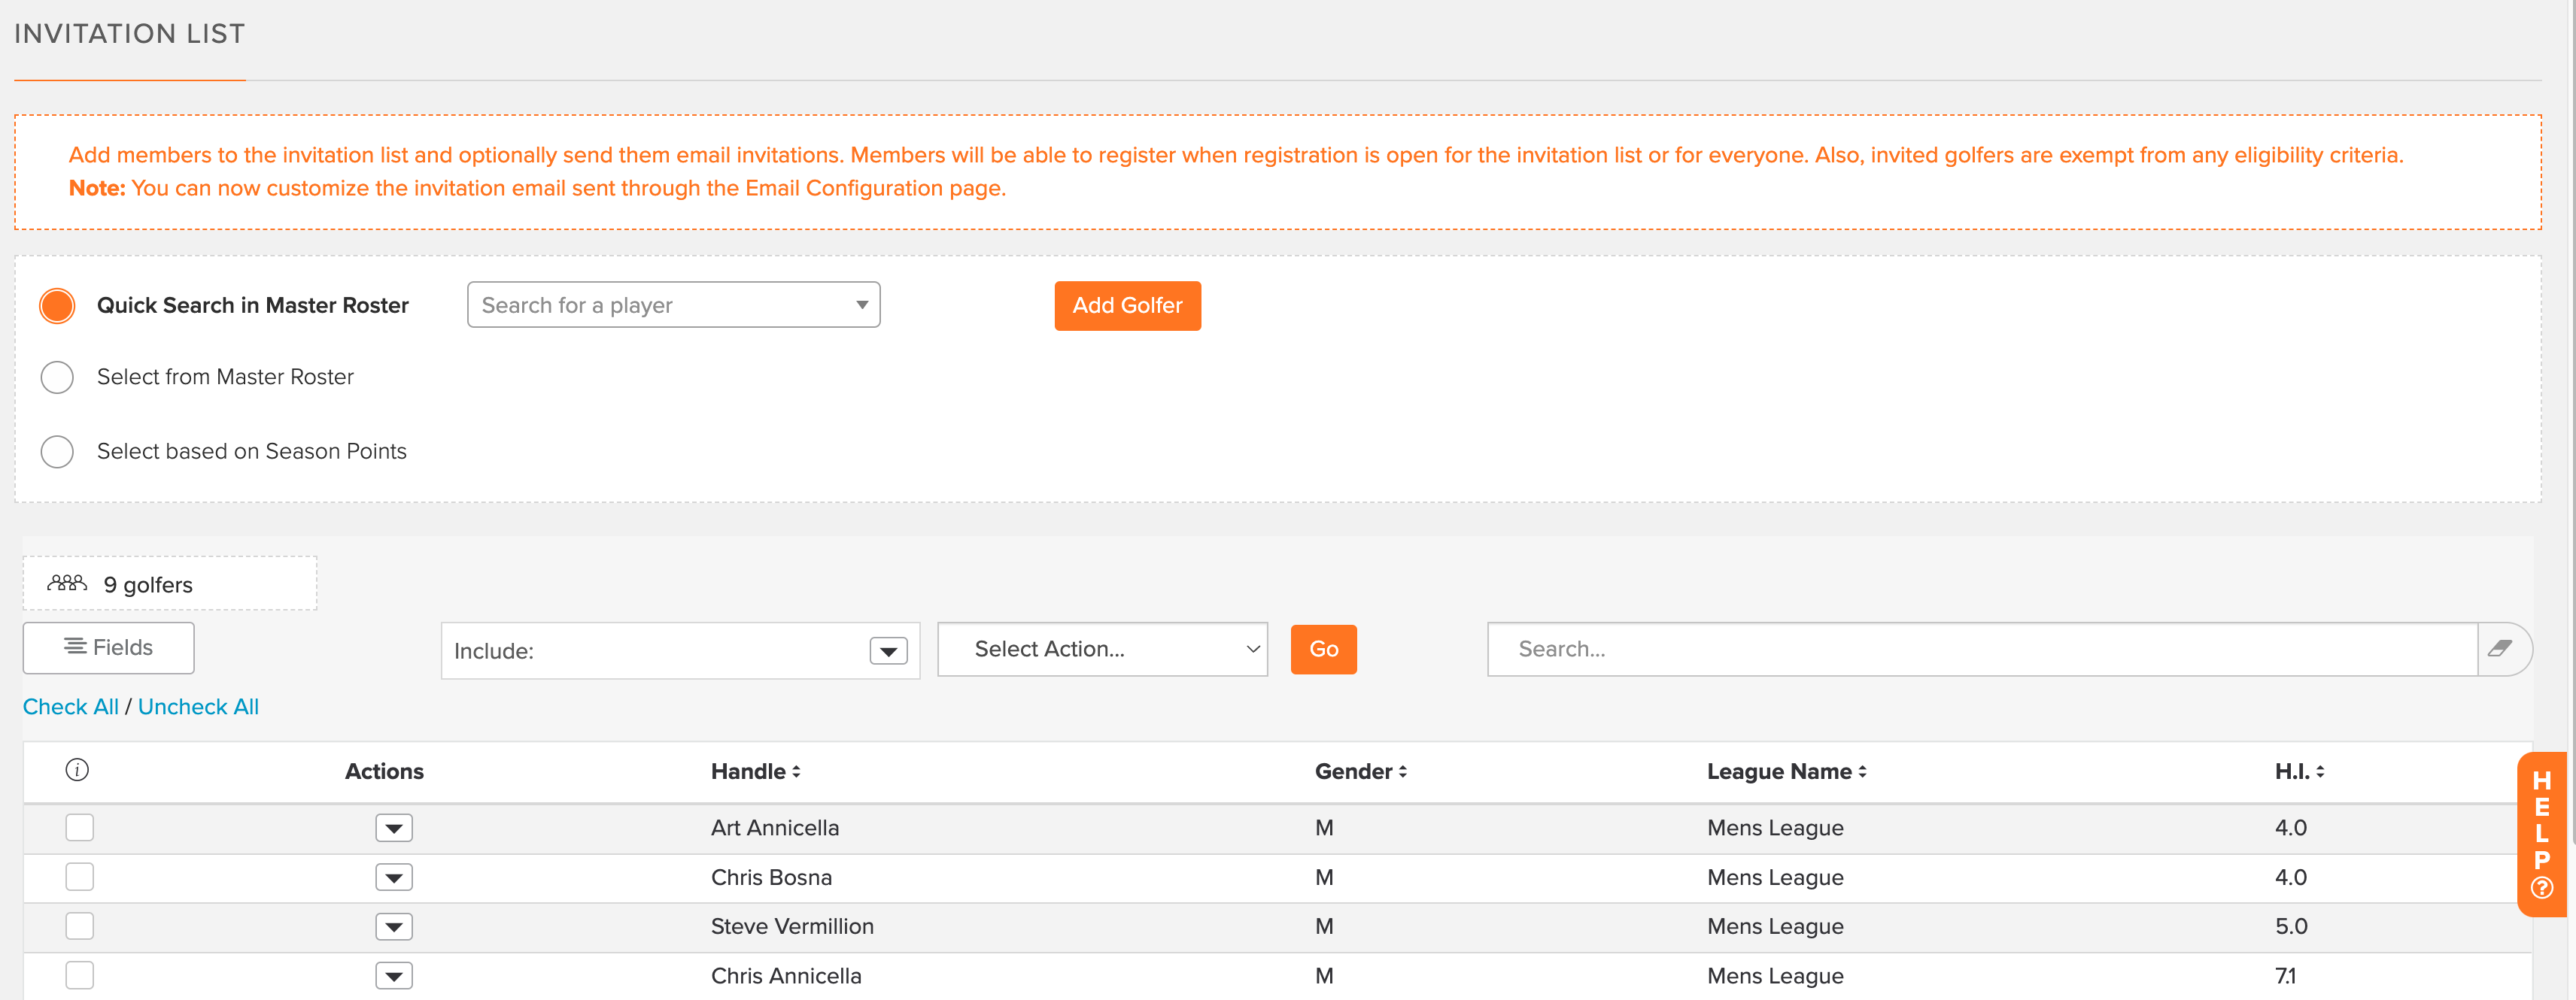Check the box for Steve Vermillion
Image resolution: width=2576 pixels, height=1000 pixels.
point(79,926)
